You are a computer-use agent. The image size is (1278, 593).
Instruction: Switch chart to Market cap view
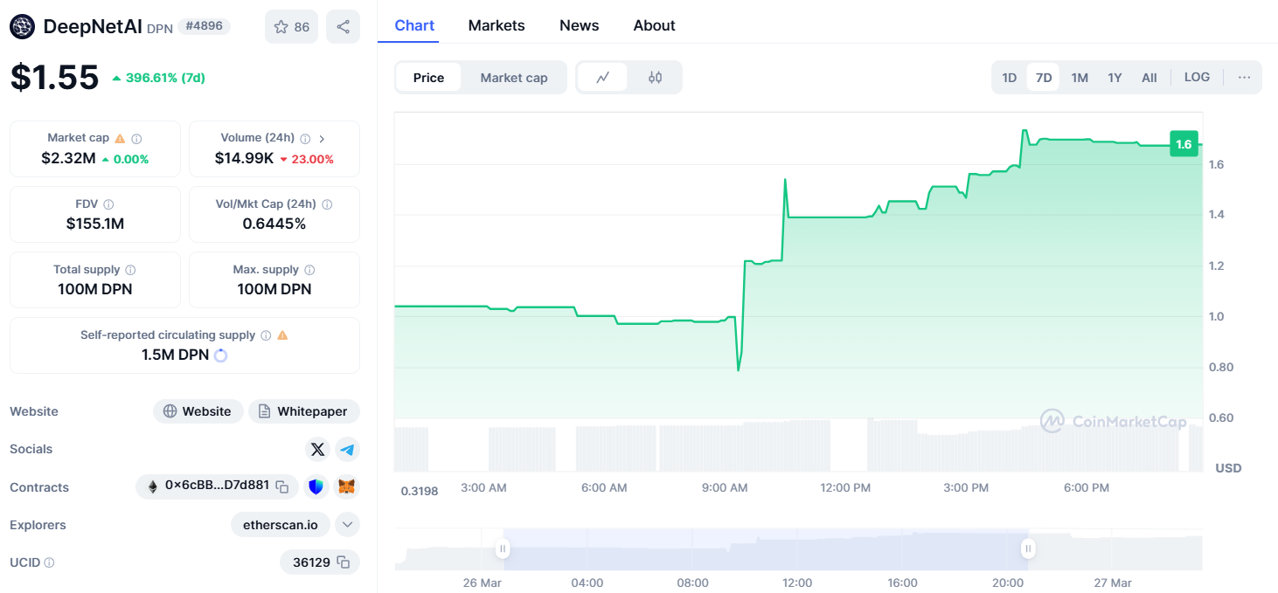pos(513,78)
